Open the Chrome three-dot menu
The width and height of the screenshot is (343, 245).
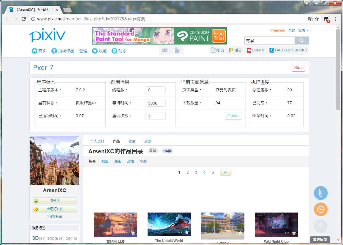tap(336, 19)
